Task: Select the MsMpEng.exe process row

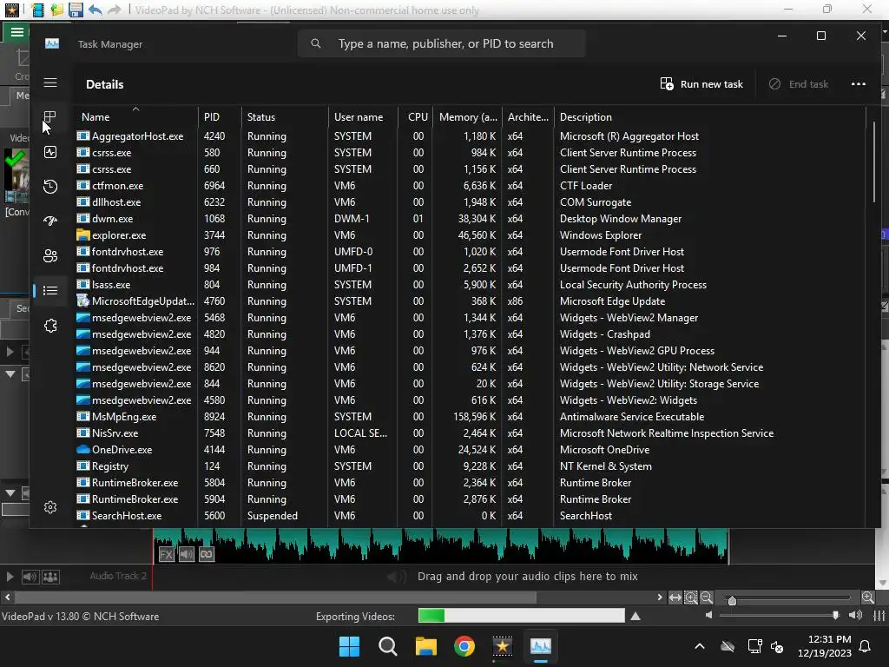Action: tap(471, 416)
